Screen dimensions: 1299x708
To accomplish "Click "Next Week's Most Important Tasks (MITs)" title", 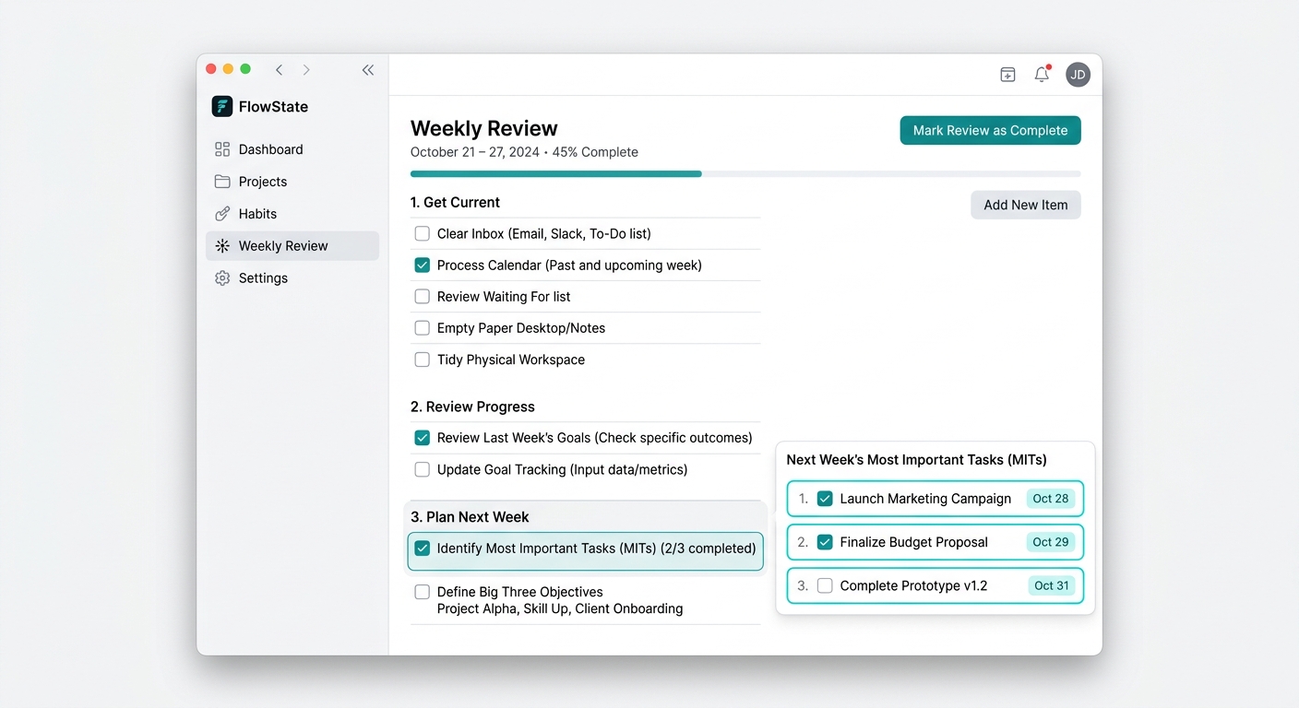I will (x=916, y=460).
